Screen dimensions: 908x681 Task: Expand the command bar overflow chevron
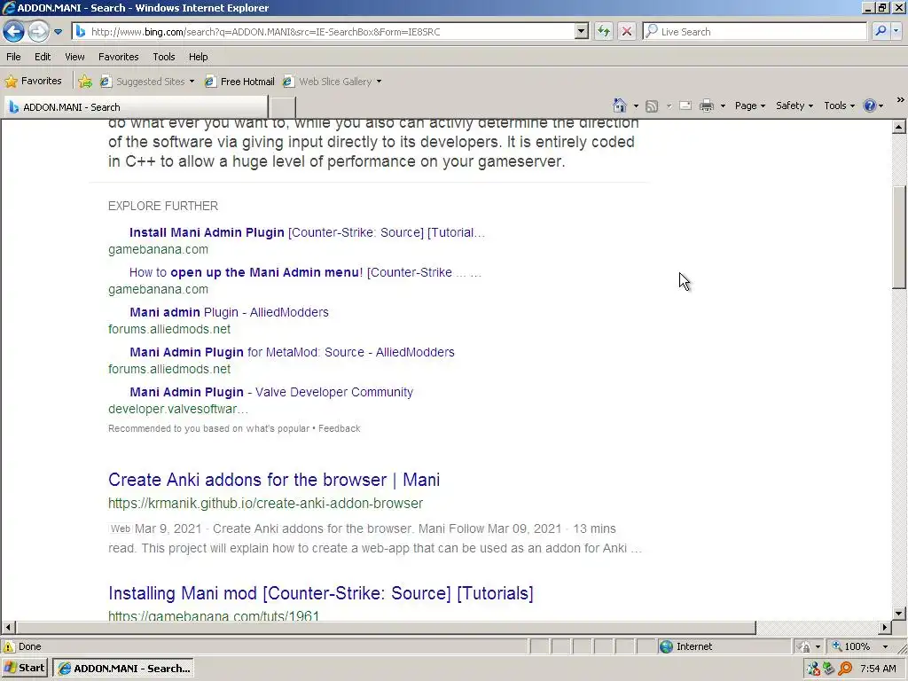click(901, 99)
